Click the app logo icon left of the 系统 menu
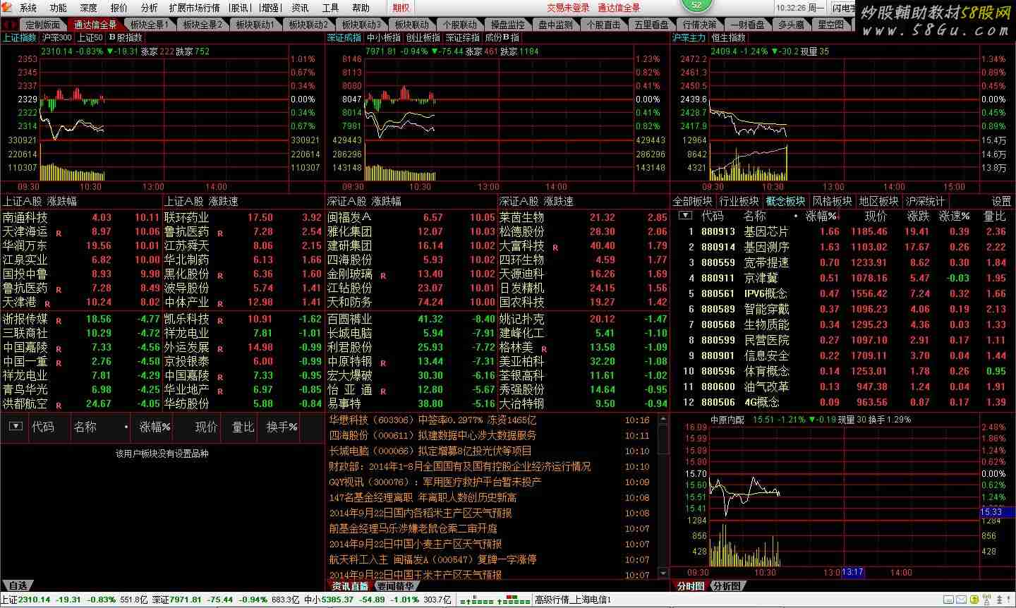This screenshot has height=608, width=1016. click(8, 8)
